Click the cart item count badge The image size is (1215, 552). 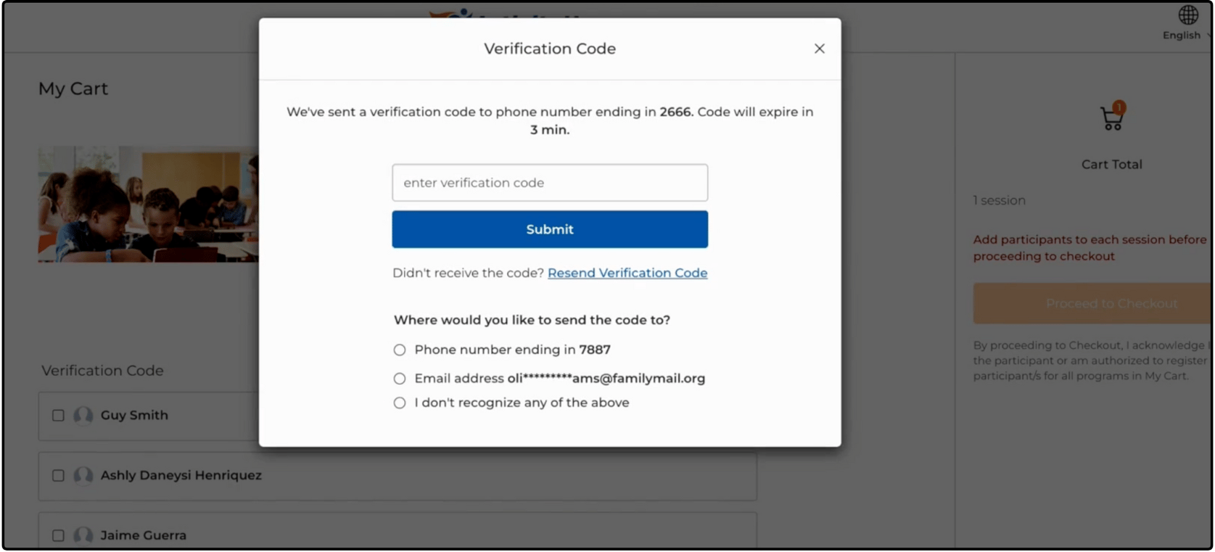pos(1119,107)
